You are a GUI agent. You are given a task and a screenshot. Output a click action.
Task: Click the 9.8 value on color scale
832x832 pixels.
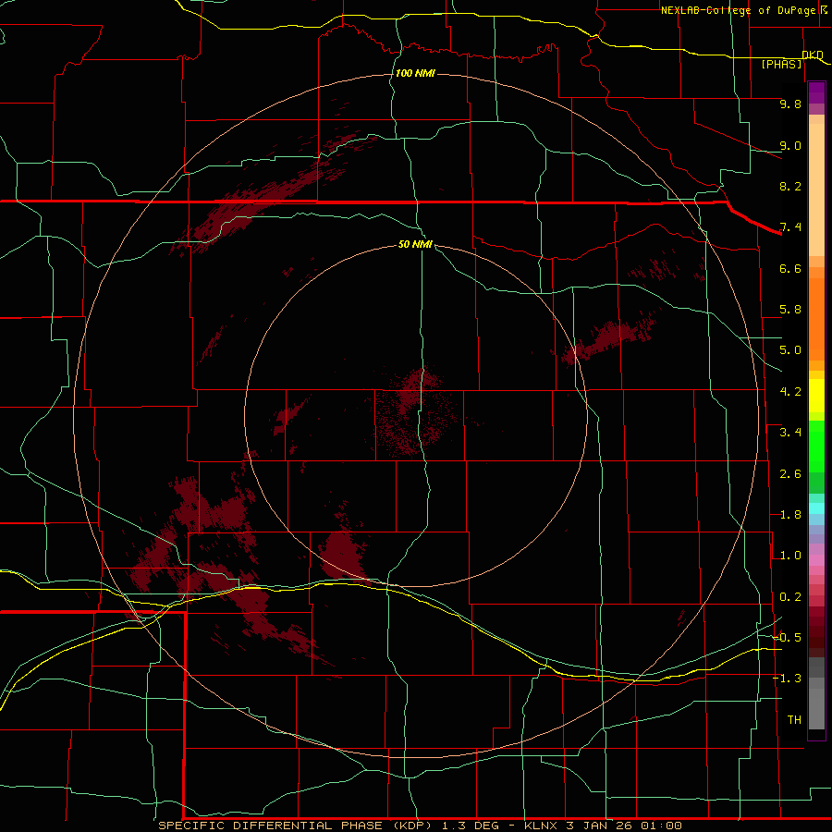pos(790,104)
